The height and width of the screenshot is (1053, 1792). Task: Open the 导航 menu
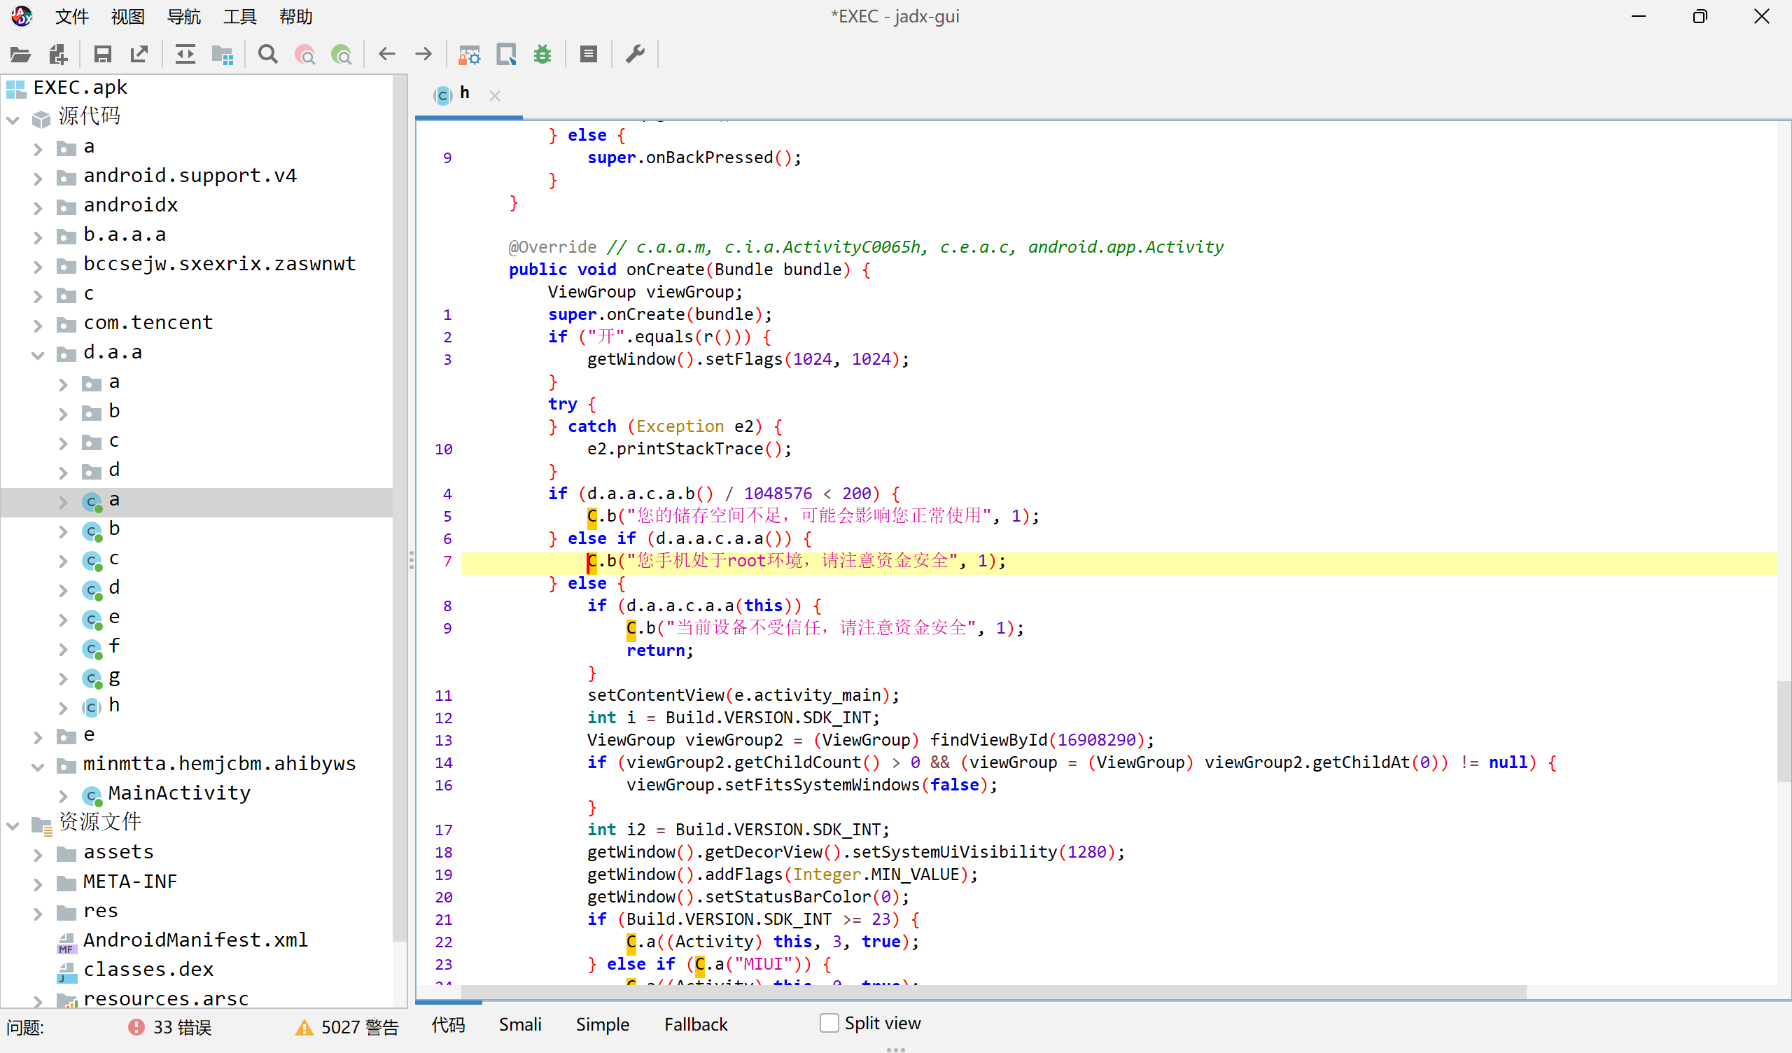coord(184,16)
